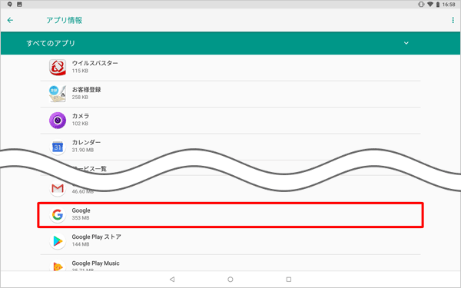
Task: Tap the 144 MB size text
Action: pos(81,244)
